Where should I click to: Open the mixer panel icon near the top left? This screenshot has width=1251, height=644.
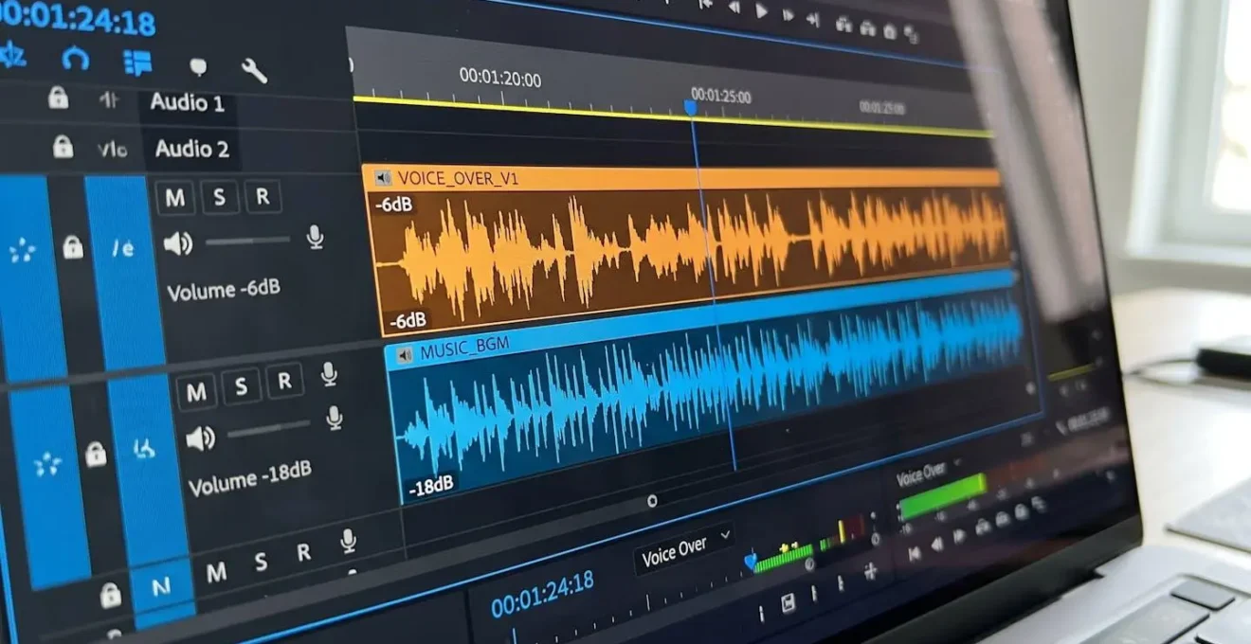tap(138, 63)
